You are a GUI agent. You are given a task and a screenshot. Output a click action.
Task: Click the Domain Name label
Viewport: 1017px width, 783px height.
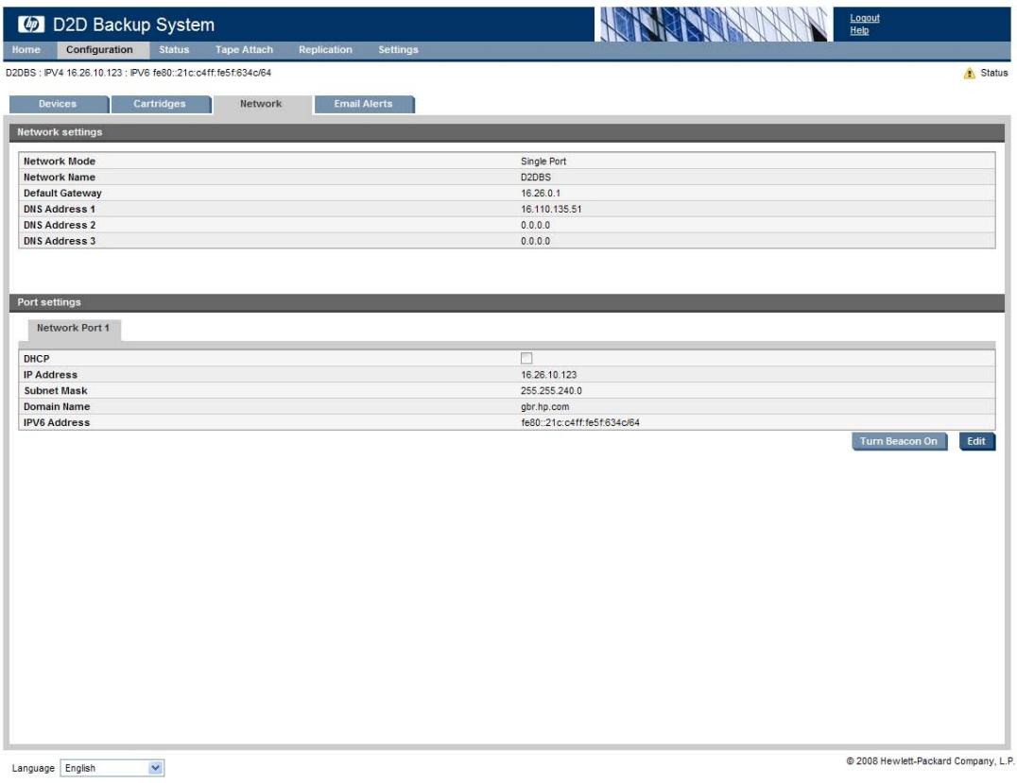pyautogui.click(x=57, y=406)
